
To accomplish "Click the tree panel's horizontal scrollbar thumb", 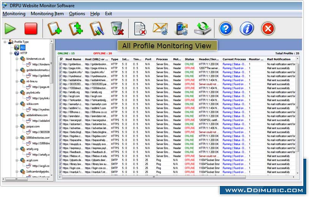I will (16, 179).
